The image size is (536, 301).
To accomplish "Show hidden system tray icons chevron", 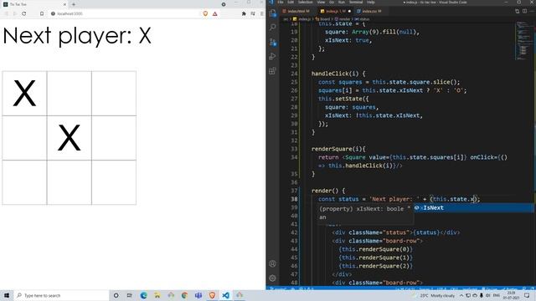I will [461, 295].
